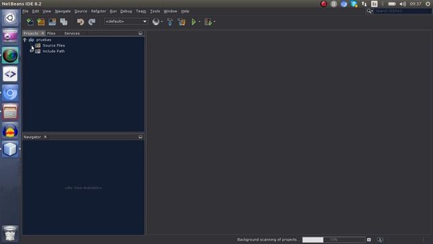433x244 pixels.
Task: Open the Window menu
Action: pyautogui.click(x=170, y=12)
